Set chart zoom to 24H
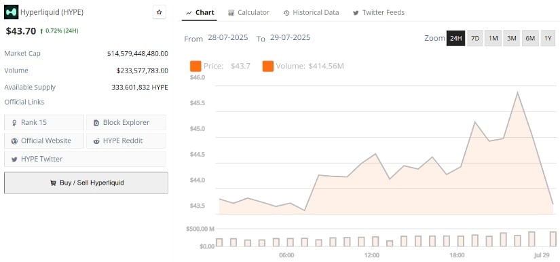The width and height of the screenshot is (560, 262). click(x=455, y=38)
